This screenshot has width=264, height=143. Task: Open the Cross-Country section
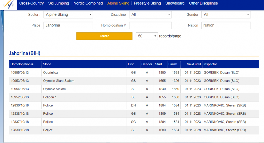tap(31, 3)
